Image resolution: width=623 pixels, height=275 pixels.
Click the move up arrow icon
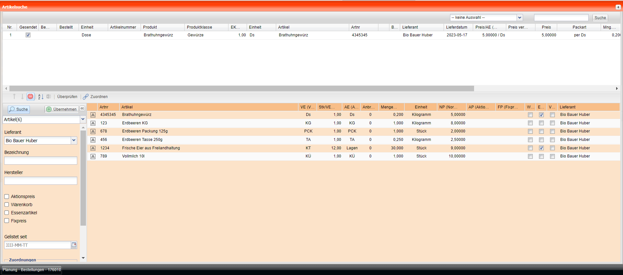pos(14,96)
